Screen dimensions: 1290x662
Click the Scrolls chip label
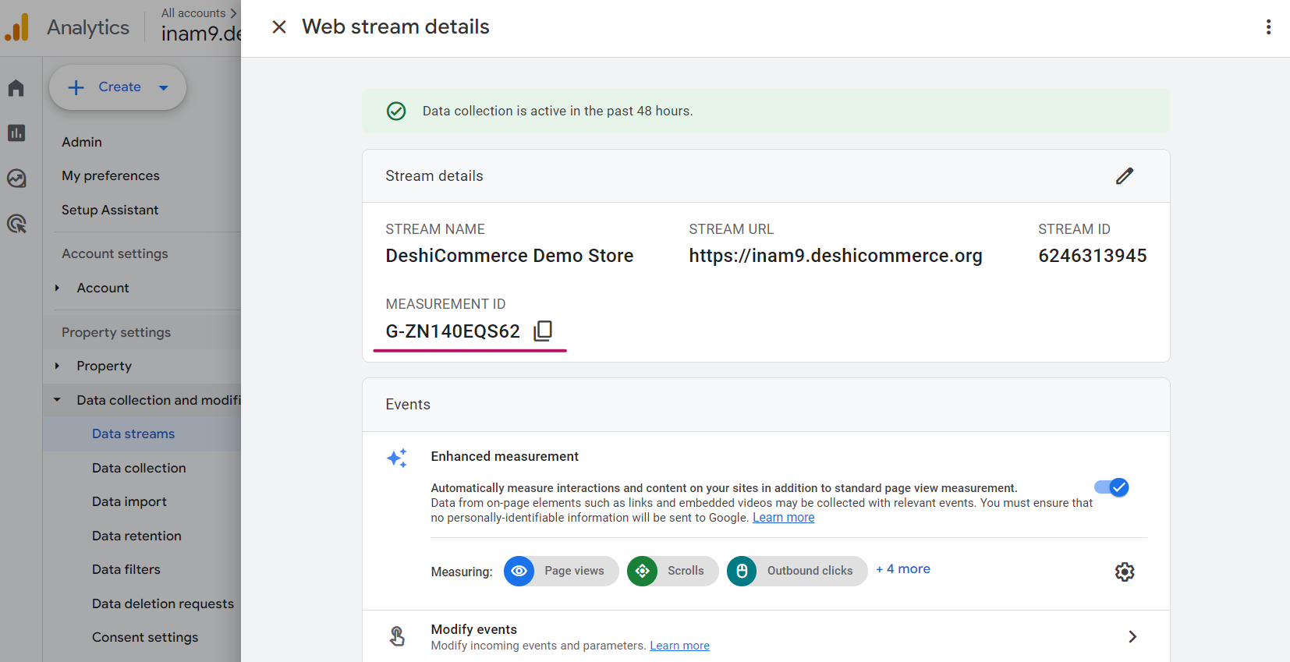click(x=686, y=572)
